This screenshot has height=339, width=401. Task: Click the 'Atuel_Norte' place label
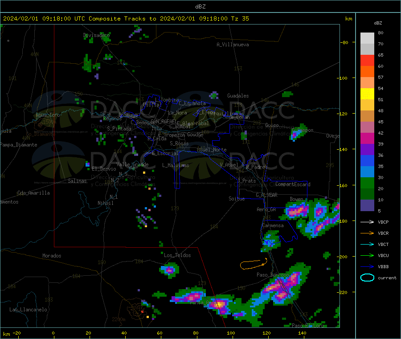[x=212, y=150]
